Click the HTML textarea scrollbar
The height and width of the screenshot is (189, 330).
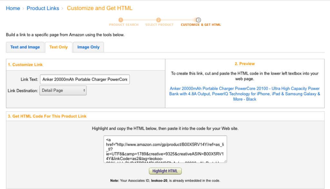click(x=226, y=148)
